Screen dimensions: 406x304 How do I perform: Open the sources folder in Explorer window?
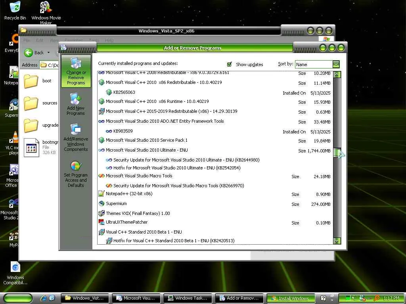(x=40, y=103)
